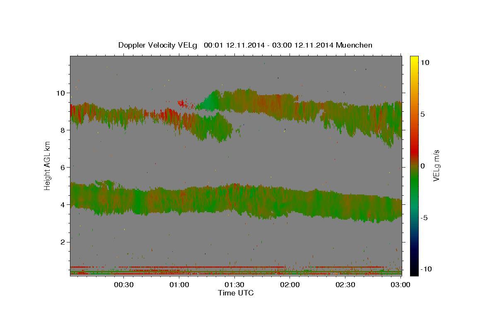Click the colorbar label 5
Viewport: 497px width, 331px height.
422,114
